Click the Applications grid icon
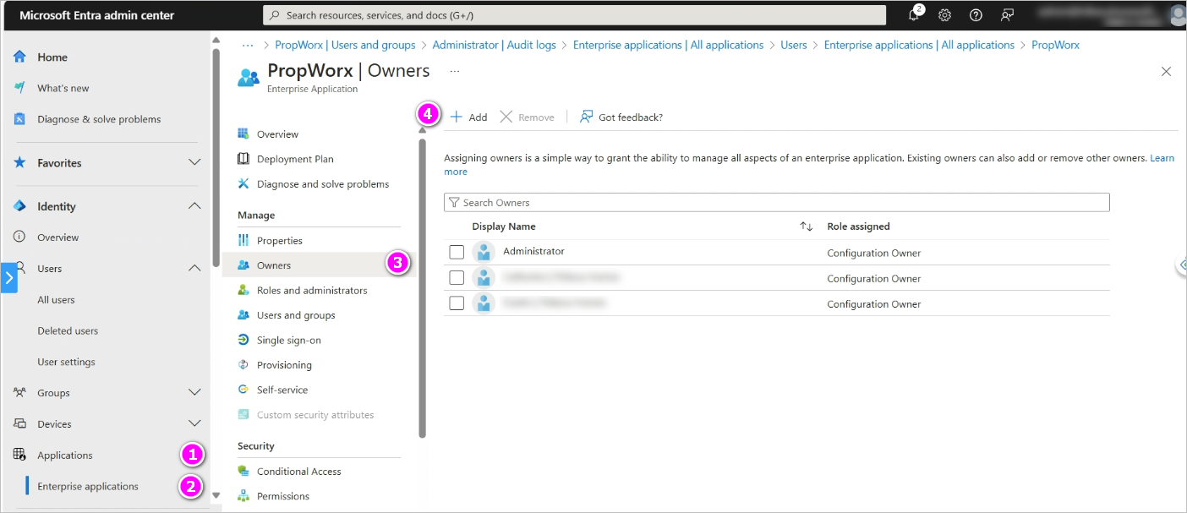The image size is (1187, 513). (19, 455)
